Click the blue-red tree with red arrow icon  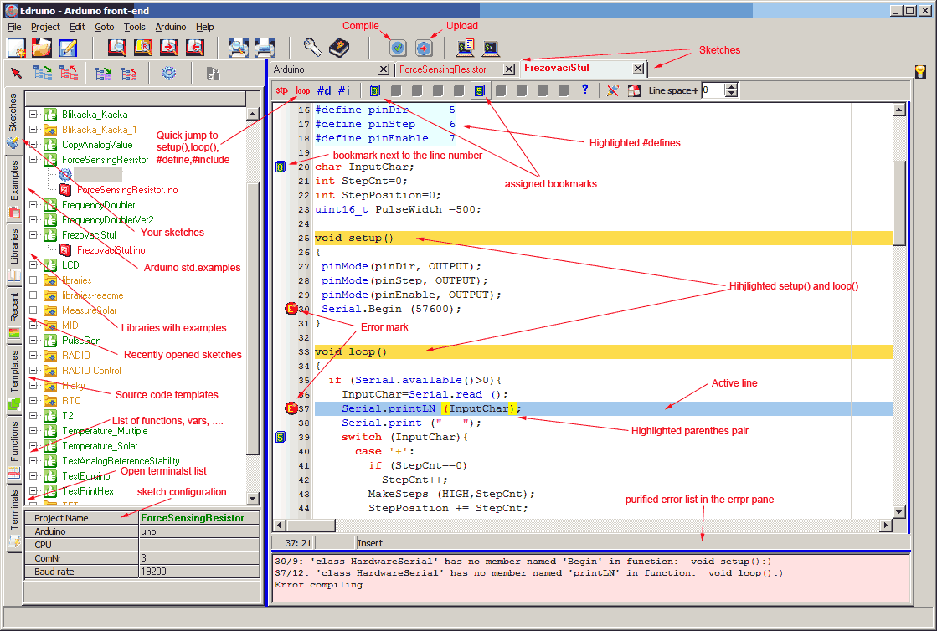(128, 74)
